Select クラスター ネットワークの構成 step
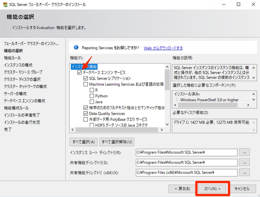This screenshot has height=197, width=260. (x=25, y=86)
